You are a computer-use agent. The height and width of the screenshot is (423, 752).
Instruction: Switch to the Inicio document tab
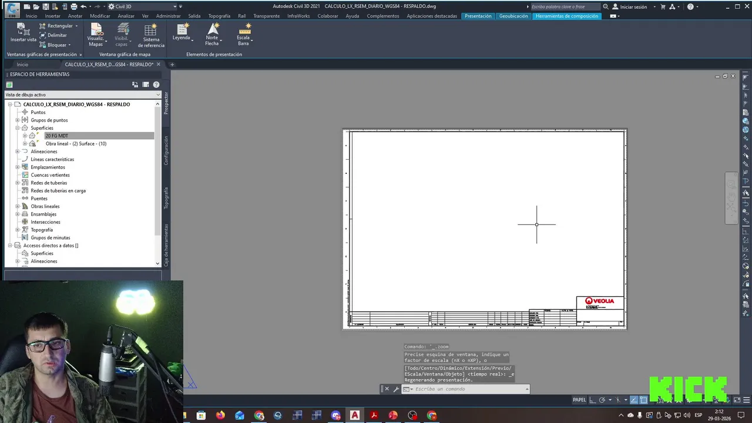(x=22, y=65)
